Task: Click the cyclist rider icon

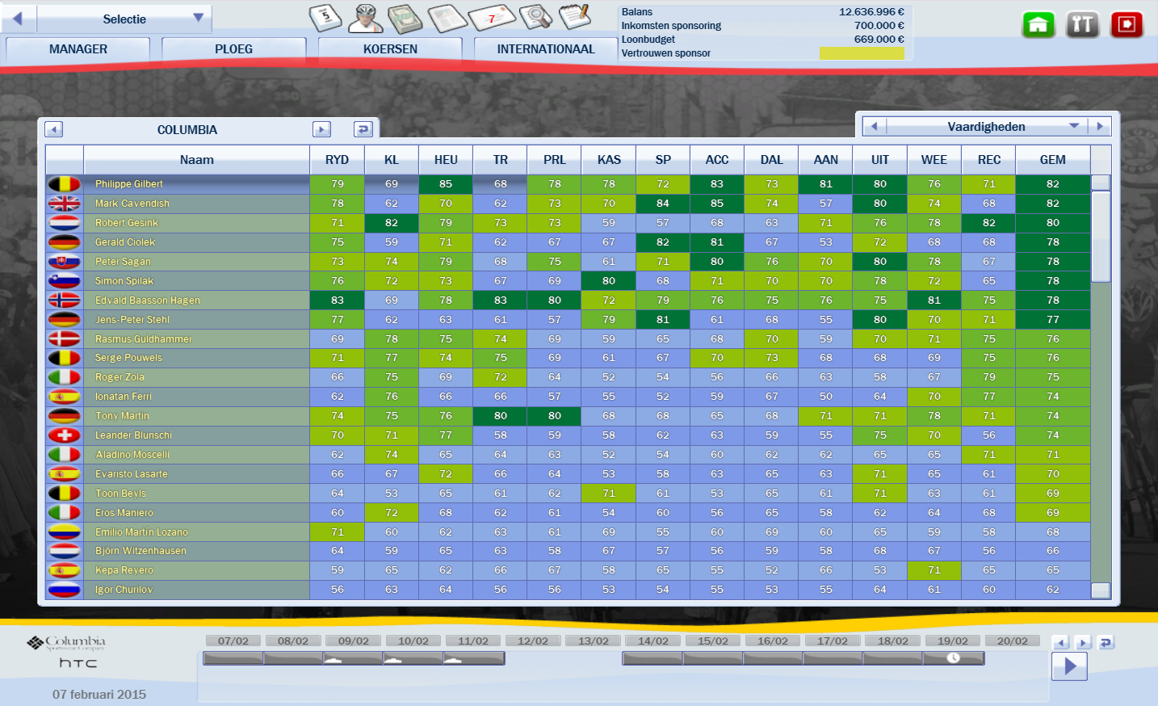Action: [365, 17]
